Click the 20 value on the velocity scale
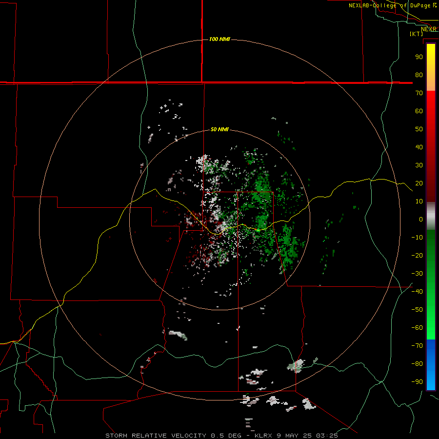 click(x=419, y=183)
